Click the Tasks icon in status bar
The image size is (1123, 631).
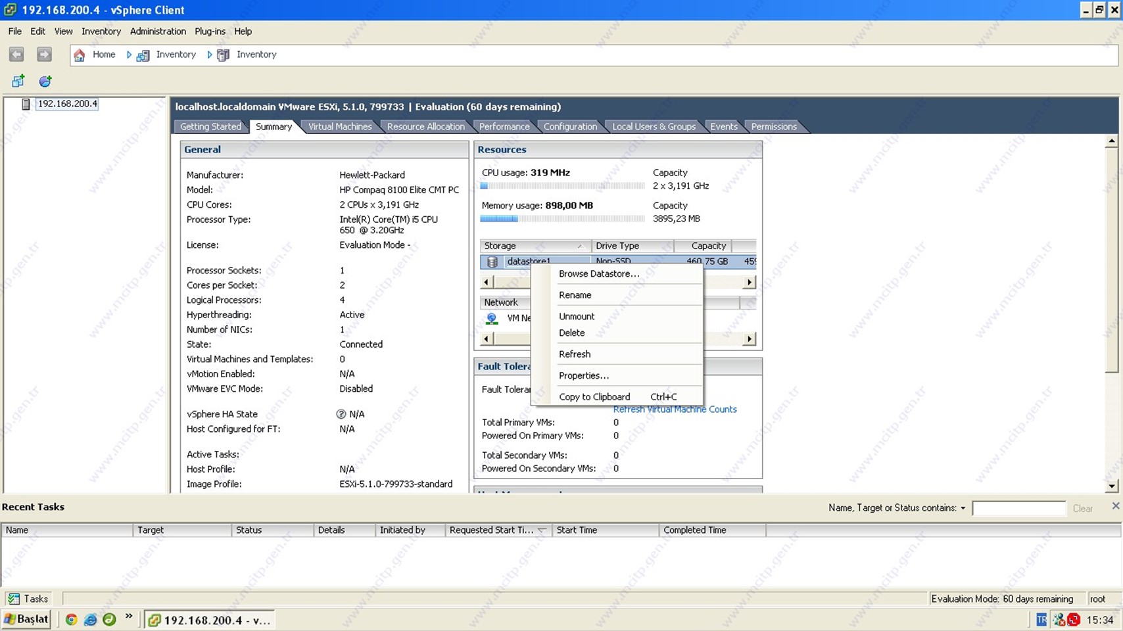coord(14,599)
